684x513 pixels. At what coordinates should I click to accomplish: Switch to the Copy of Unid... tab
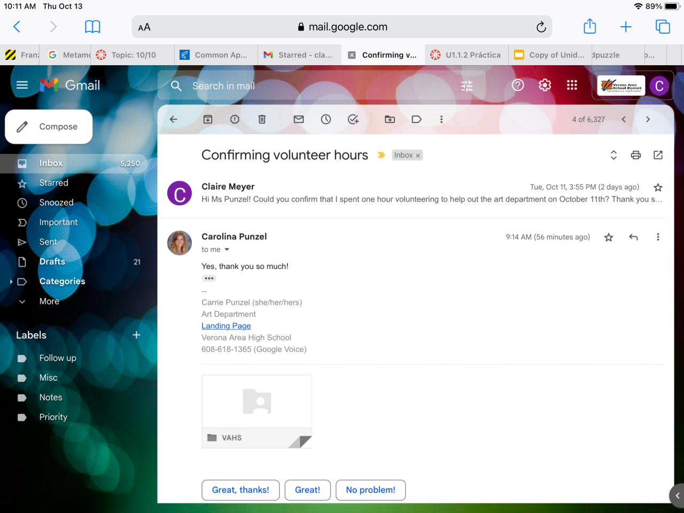click(x=550, y=55)
